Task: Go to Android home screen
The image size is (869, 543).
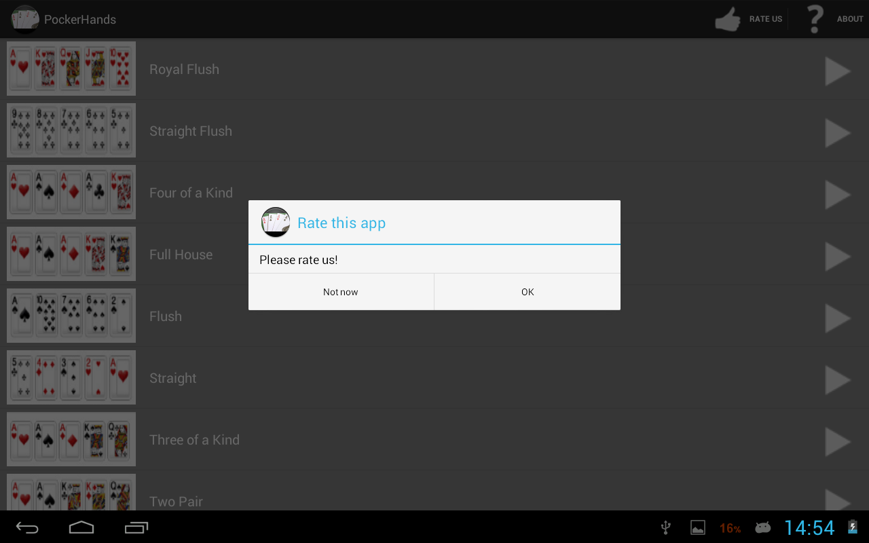Action: (x=81, y=527)
